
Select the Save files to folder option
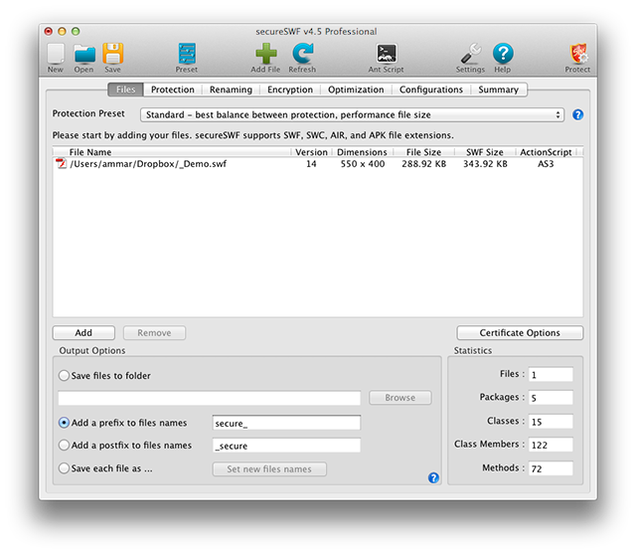(x=65, y=376)
